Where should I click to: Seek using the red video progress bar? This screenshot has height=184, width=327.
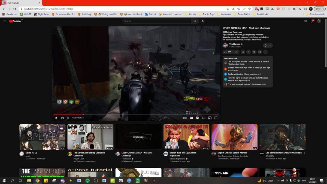click(109, 114)
